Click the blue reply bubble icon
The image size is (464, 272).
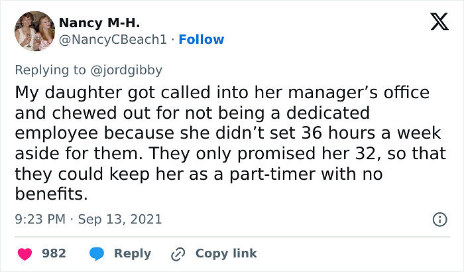pyautogui.click(x=97, y=253)
